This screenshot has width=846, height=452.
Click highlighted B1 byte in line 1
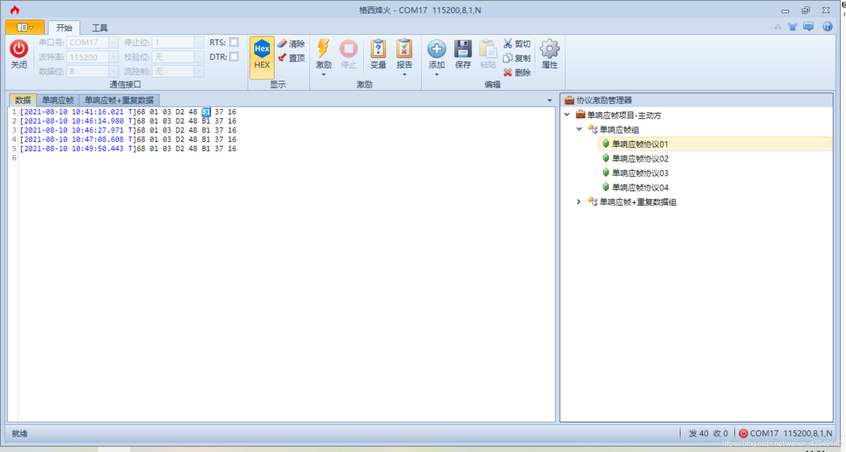pyautogui.click(x=206, y=112)
